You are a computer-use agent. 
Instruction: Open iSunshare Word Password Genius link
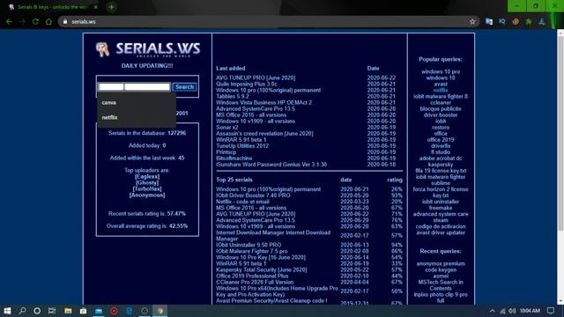tap(271, 165)
